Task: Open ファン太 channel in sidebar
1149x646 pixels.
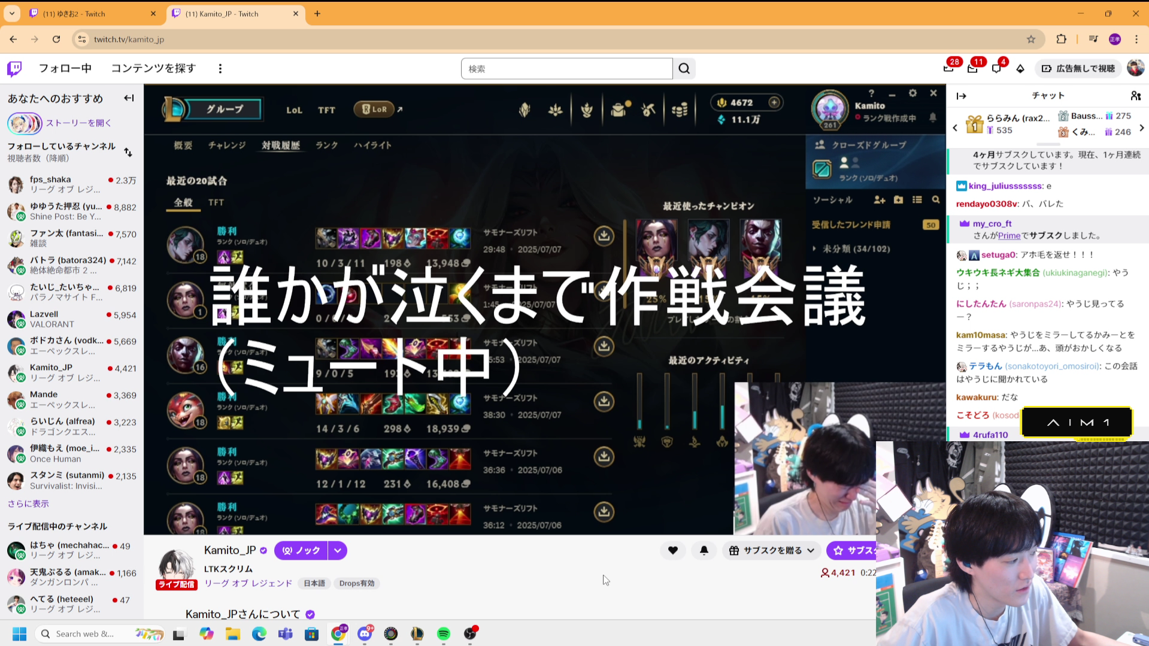Action: point(72,238)
